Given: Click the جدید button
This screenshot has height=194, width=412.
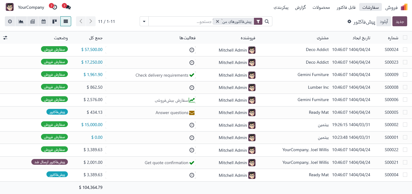Looking at the screenshot, I should 400,21.
